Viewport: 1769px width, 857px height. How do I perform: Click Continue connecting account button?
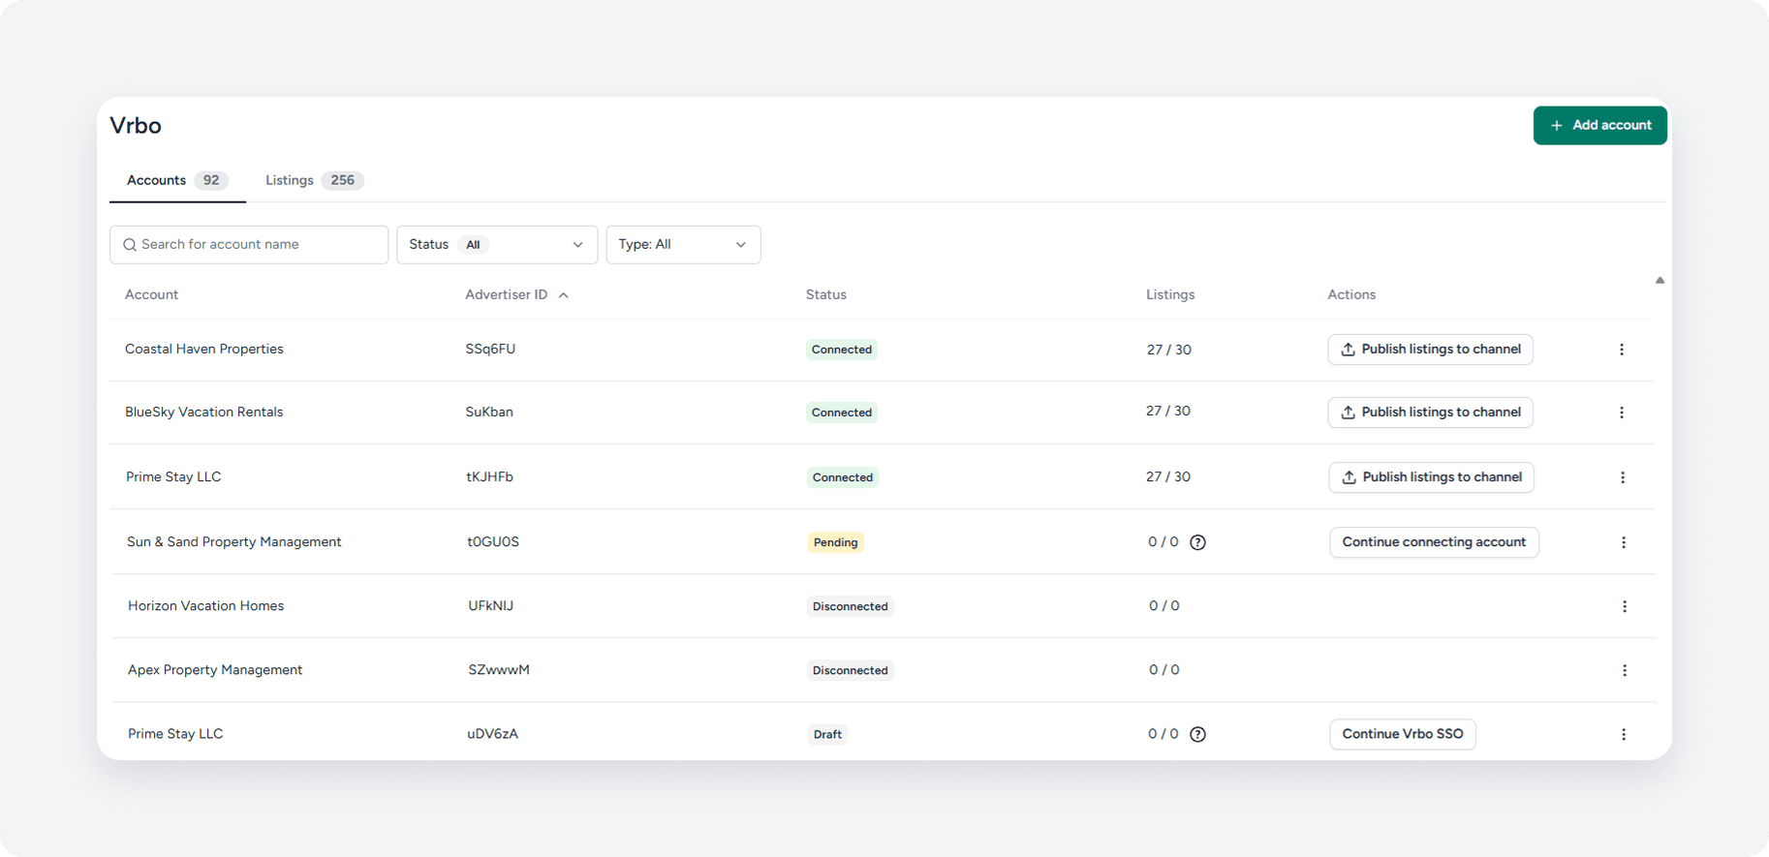coord(1434,542)
